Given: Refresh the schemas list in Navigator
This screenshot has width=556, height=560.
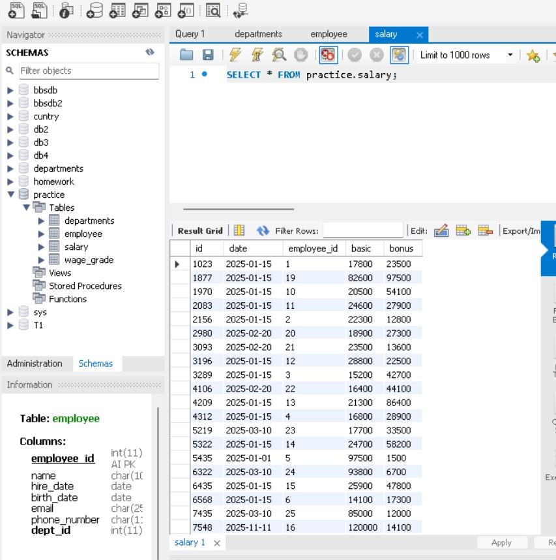Looking at the screenshot, I should pos(150,53).
